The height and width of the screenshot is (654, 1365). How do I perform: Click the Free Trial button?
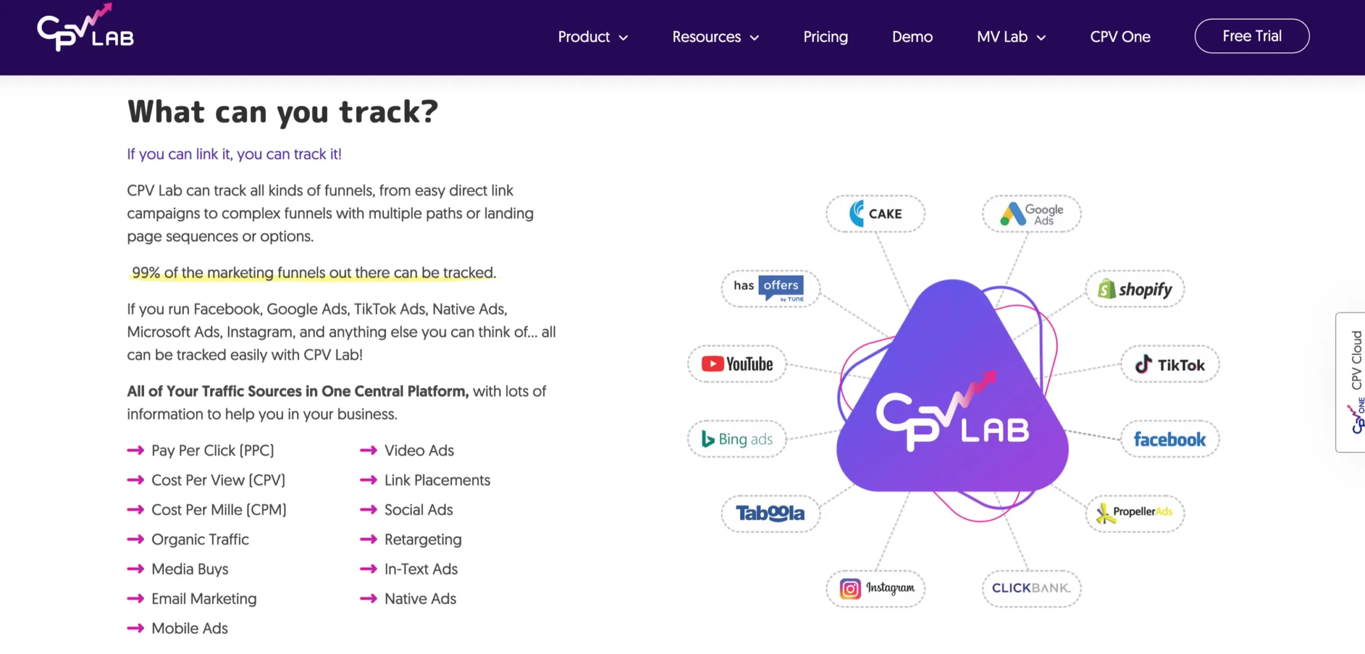(x=1252, y=36)
